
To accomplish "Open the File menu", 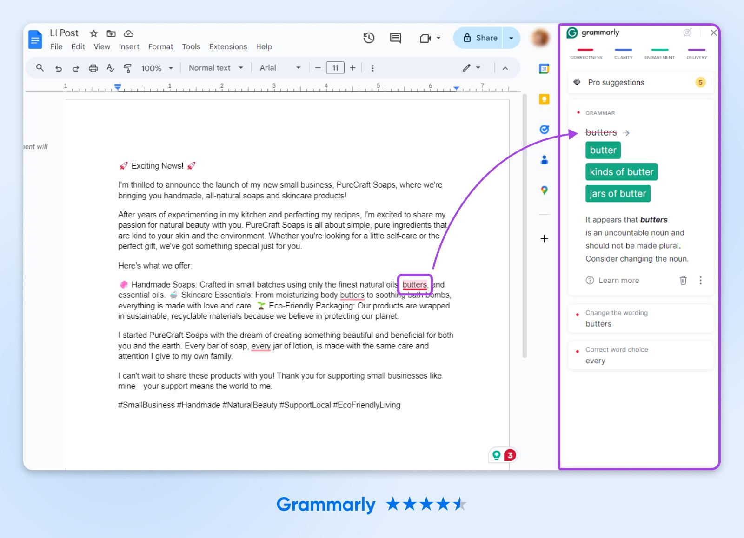I will coord(56,46).
